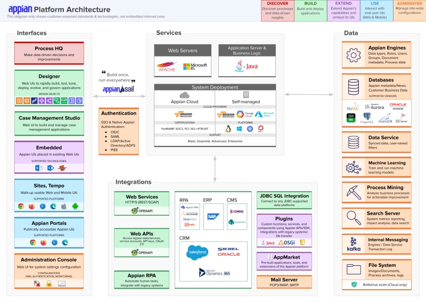This screenshot has height=303, width=426.
Task: Click the Siebel Oracle logo in CRM
Action: click(x=228, y=252)
